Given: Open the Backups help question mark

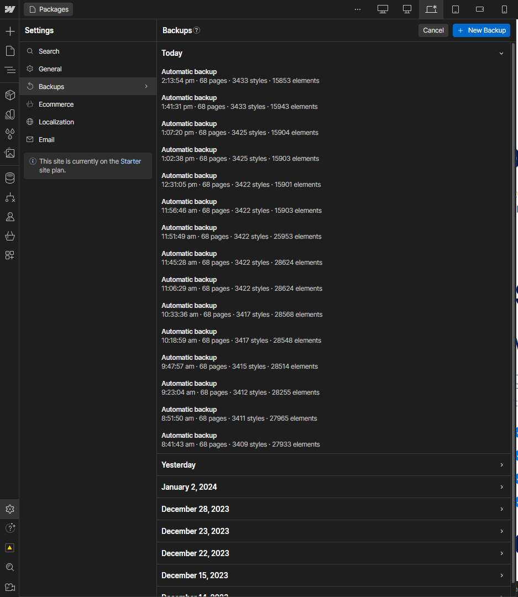Looking at the screenshot, I should (x=197, y=30).
